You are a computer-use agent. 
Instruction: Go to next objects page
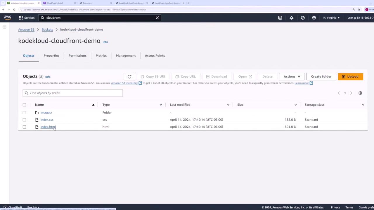click(351, 93)
